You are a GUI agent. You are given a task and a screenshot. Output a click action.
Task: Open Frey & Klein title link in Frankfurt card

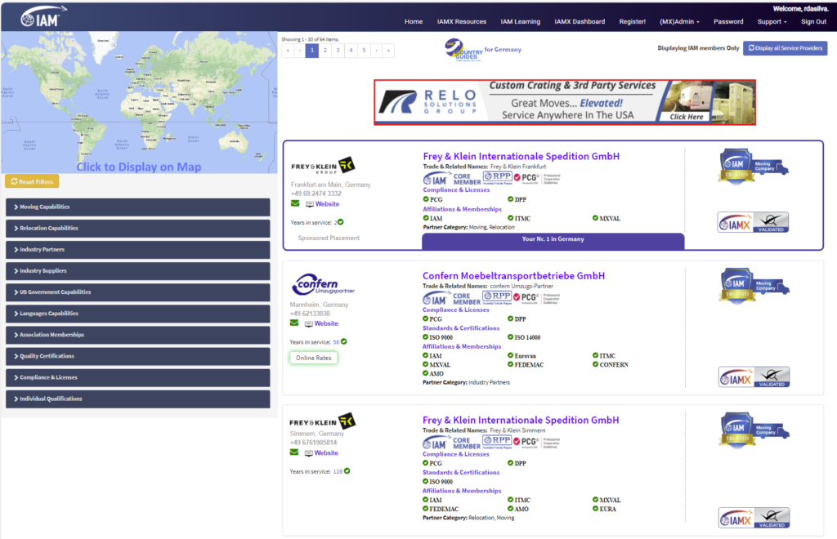(521, 156)
